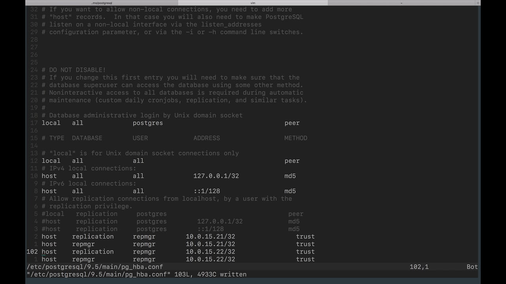Click the address 127.0.0.1/32 in md5 host line
Viewport: 506px width, 284px height.
[x=216, y=176]
